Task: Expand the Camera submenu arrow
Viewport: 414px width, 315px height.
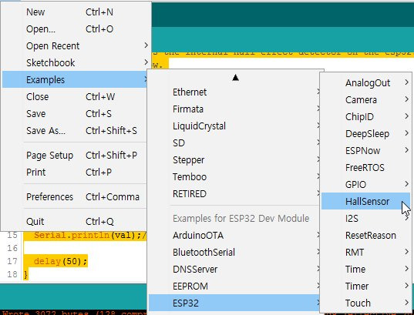Action: click(x=406, y=99)
